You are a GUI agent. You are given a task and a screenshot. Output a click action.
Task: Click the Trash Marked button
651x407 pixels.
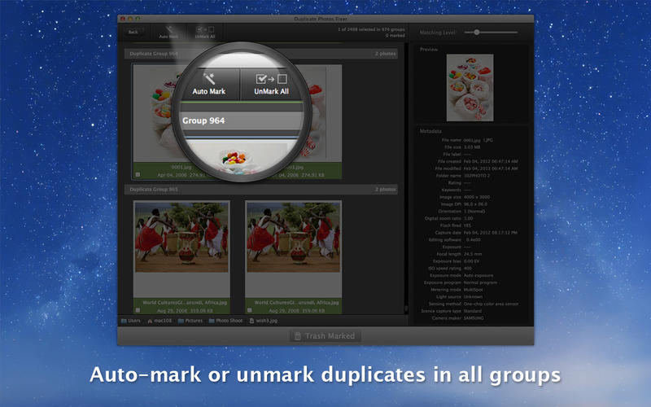325,335
